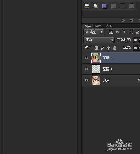The width and height of the screenshot is (140, 154).
Task: Click the 填充 label
Action: coord(127,48)
